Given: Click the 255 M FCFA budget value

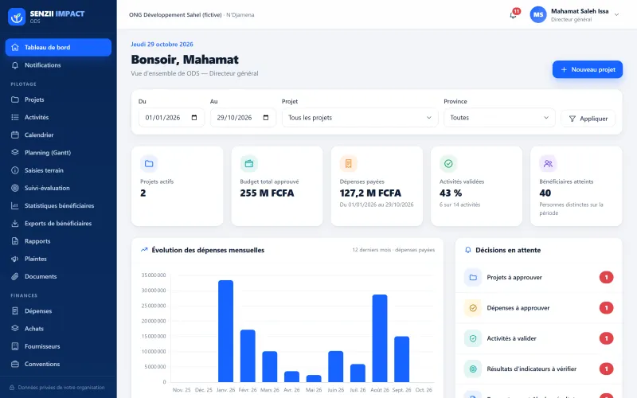Looking at the screenshot, I should pos(267,193).
